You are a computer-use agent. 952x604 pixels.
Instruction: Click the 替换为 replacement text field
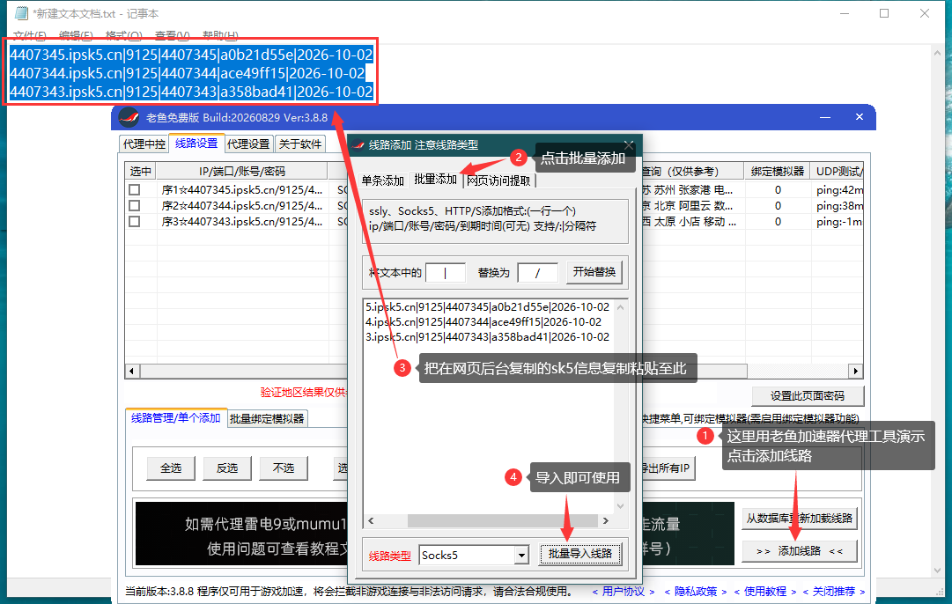(x=537, y=273)
